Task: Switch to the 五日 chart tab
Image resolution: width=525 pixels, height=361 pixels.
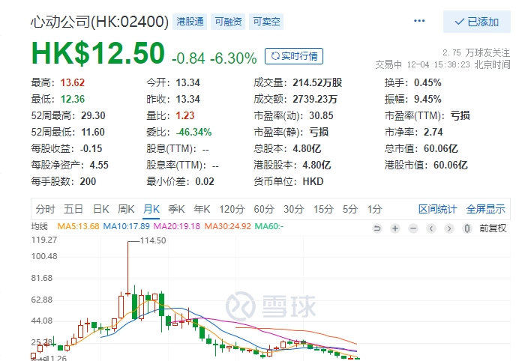Action: (x=73, y=209)
